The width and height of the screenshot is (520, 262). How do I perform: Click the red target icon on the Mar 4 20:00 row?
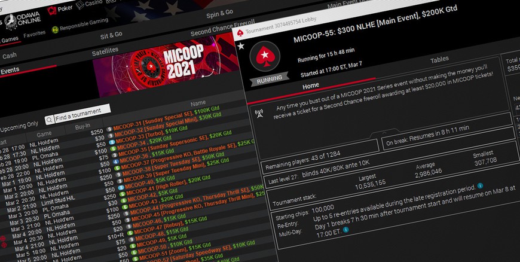(3, 239)
